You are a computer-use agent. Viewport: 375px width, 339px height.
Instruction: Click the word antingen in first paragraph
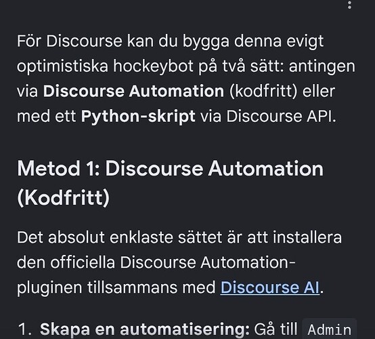tap(322, 66)
